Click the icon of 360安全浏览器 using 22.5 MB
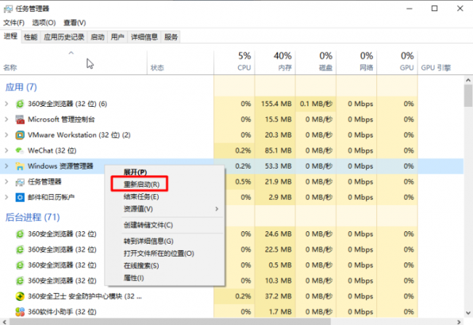This screenshot has width=473, height=325. pyautogui.click(x=20, y=249)
